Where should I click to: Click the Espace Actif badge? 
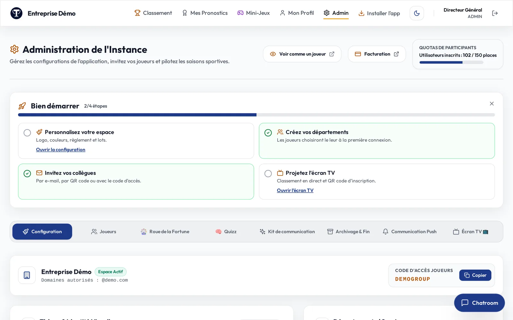click(x=111, y=272)
